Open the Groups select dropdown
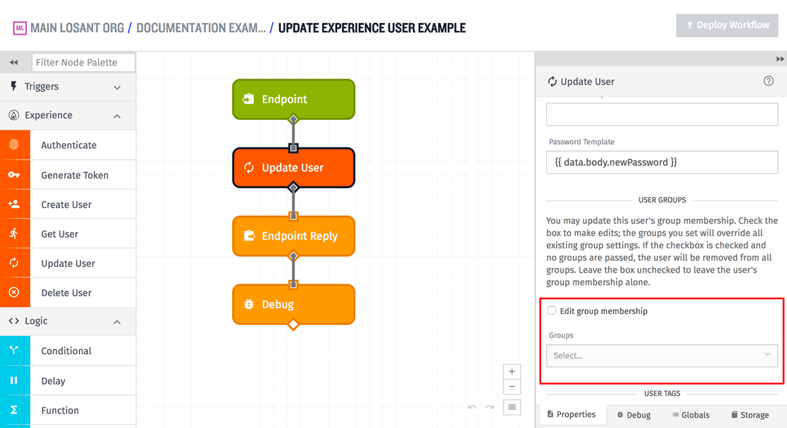Screen dimensions: 787x428 (662, 355)
